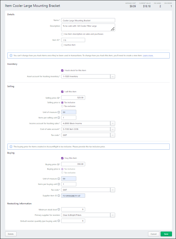
Task: Open Cost of sales account dropdown
Action: [113, 129]
